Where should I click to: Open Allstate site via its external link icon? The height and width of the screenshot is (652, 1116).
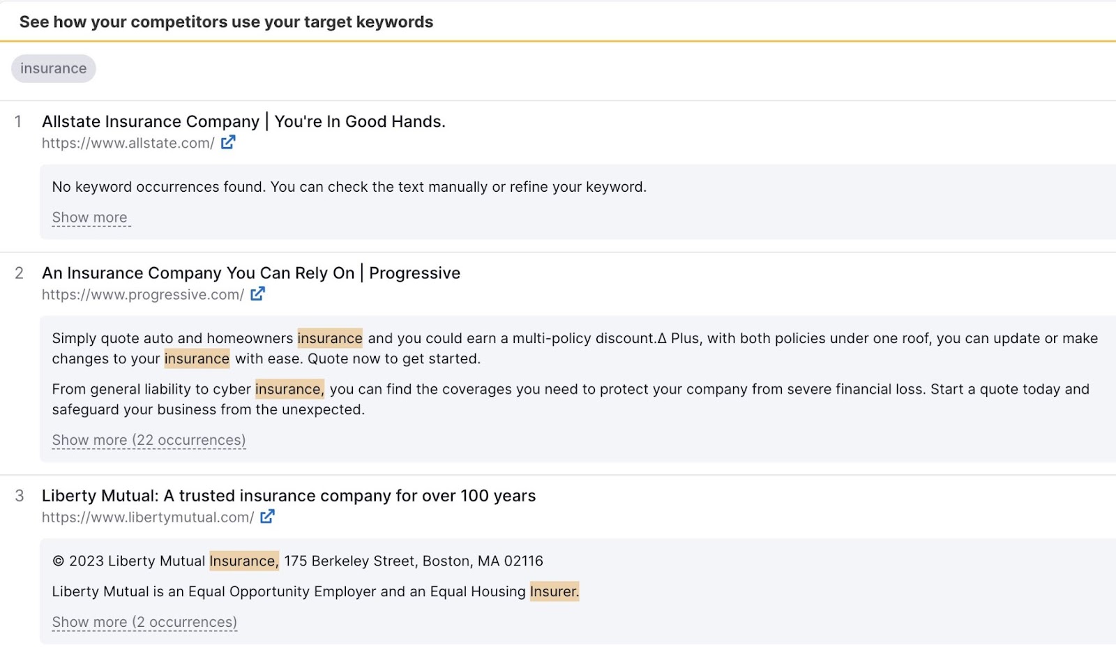(x=227, y=142)
